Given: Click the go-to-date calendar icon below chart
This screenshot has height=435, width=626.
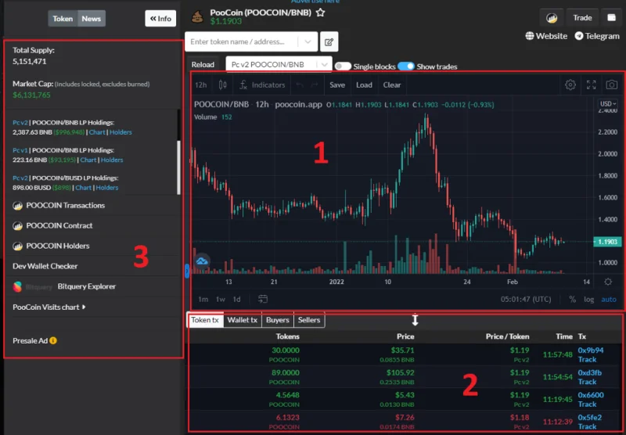Looking at the screenshot, I should pyautogui.click(x=263, y=299).
